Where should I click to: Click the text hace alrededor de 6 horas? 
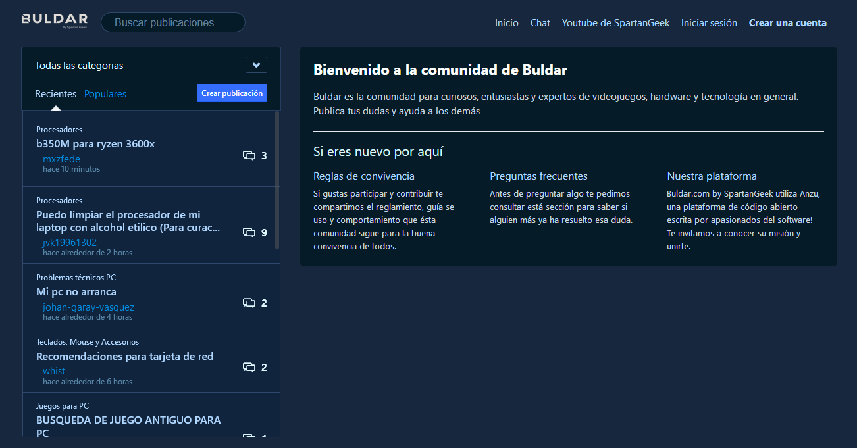point(88,382)
